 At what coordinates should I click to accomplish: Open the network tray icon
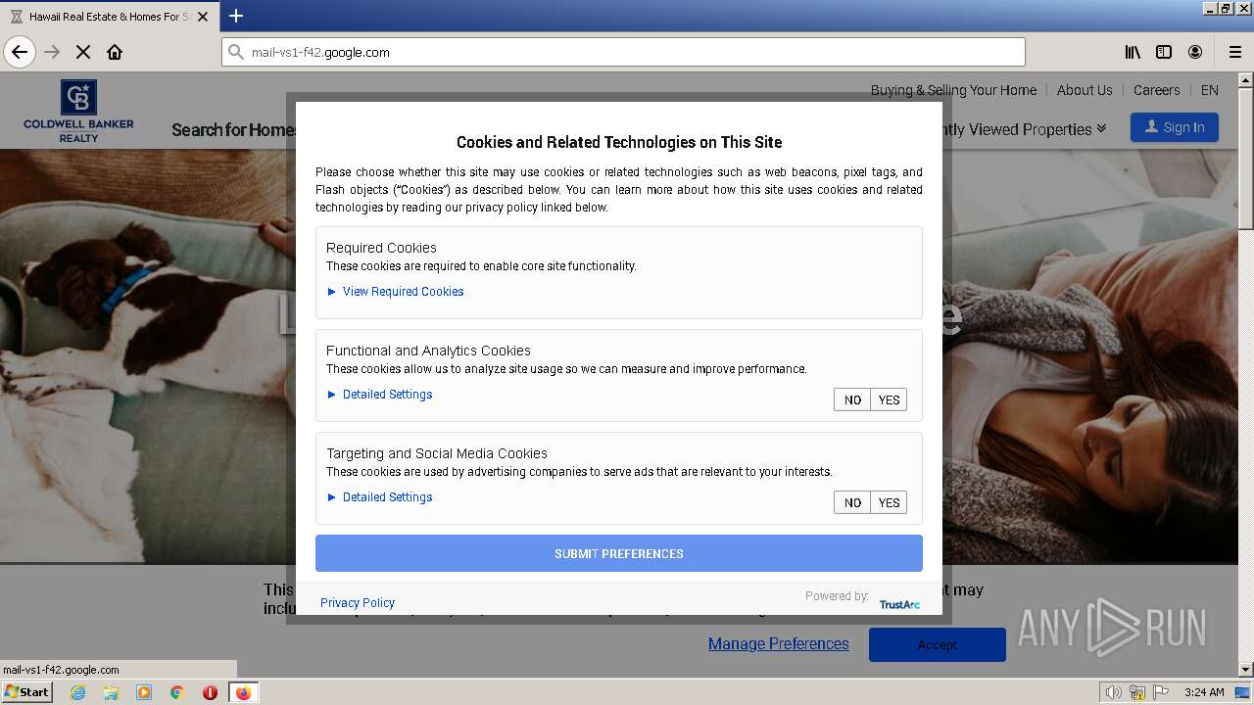click(1137, 692)
